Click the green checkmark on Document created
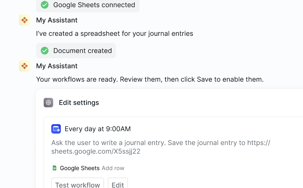This screenshot has height=188, width=303. point(45,50)
